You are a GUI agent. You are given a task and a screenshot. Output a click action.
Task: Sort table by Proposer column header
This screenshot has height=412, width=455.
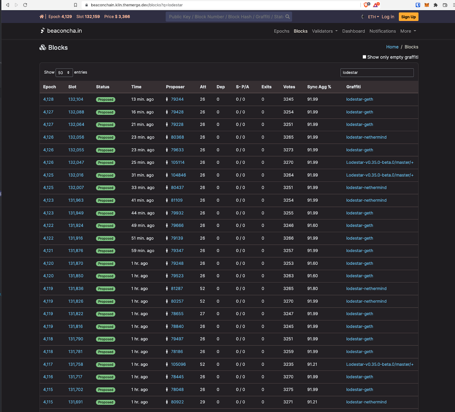(175, 87)
